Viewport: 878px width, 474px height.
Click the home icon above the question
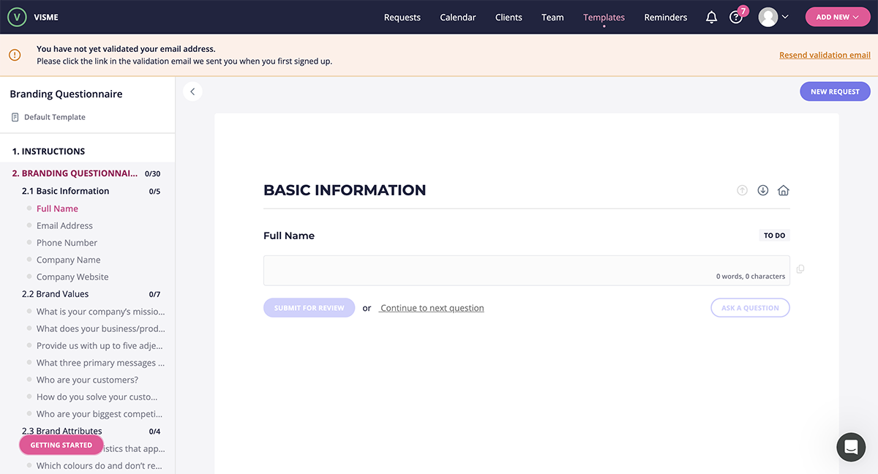(x=783, y=190)
